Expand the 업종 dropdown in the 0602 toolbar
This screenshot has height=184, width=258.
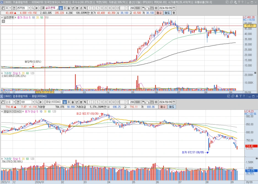pos(14,102)
